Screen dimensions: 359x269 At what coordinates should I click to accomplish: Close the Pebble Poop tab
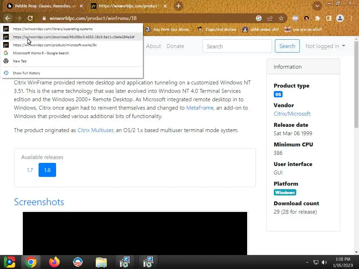(x=81, y=6)
